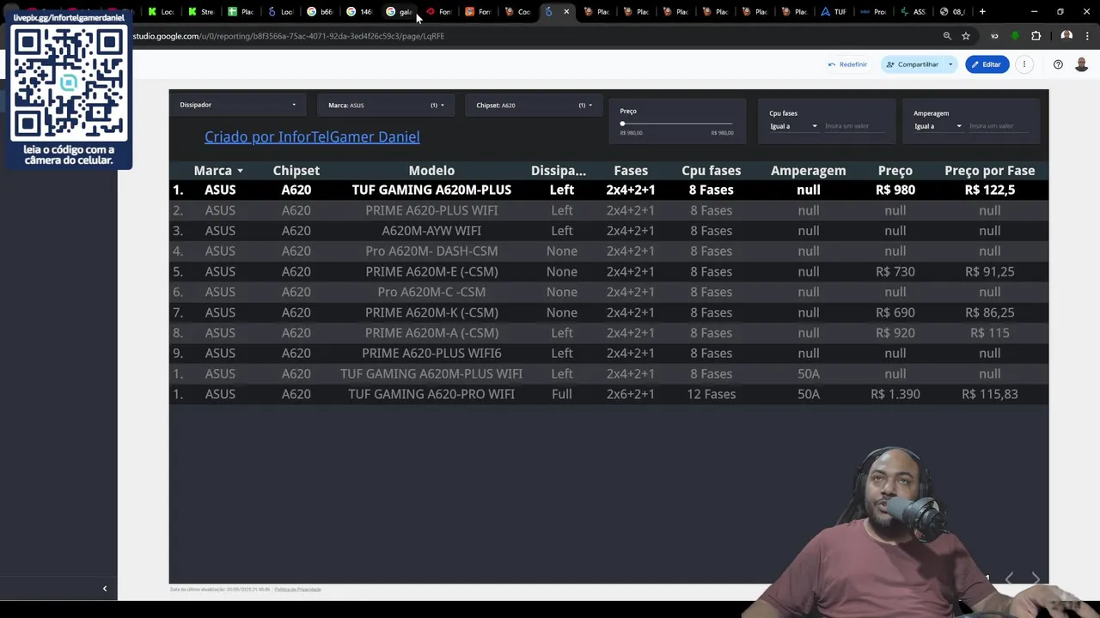Click the blue Editar button
Screen dimensions: 1100x618
987,64
